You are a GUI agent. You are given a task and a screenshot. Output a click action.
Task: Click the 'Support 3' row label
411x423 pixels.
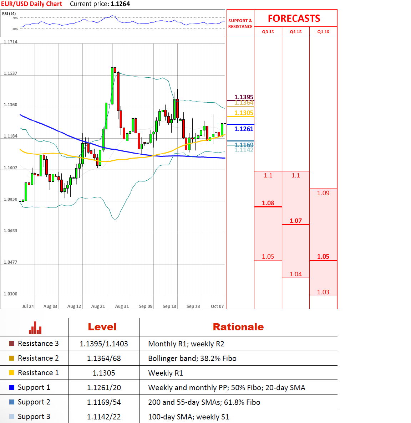pyautogui.click(x=34, y=417)
